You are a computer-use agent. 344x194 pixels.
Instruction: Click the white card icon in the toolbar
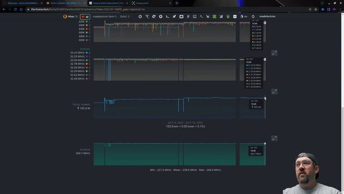pos(235,17)
